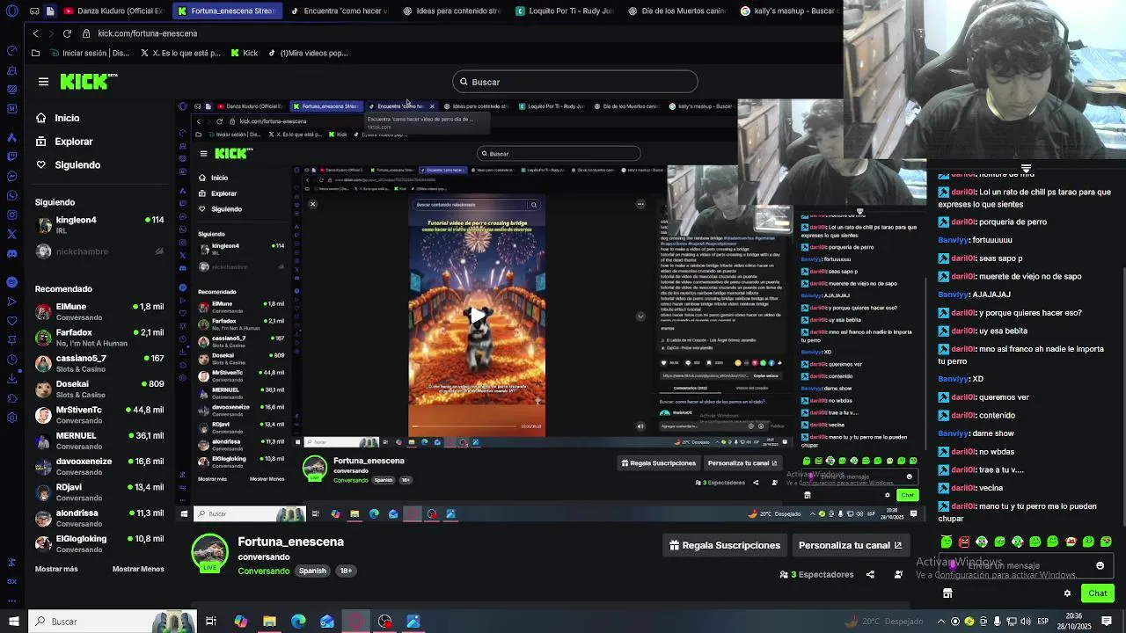
Task: Open the kingleon4 followed channel
Action: [99, 224]
